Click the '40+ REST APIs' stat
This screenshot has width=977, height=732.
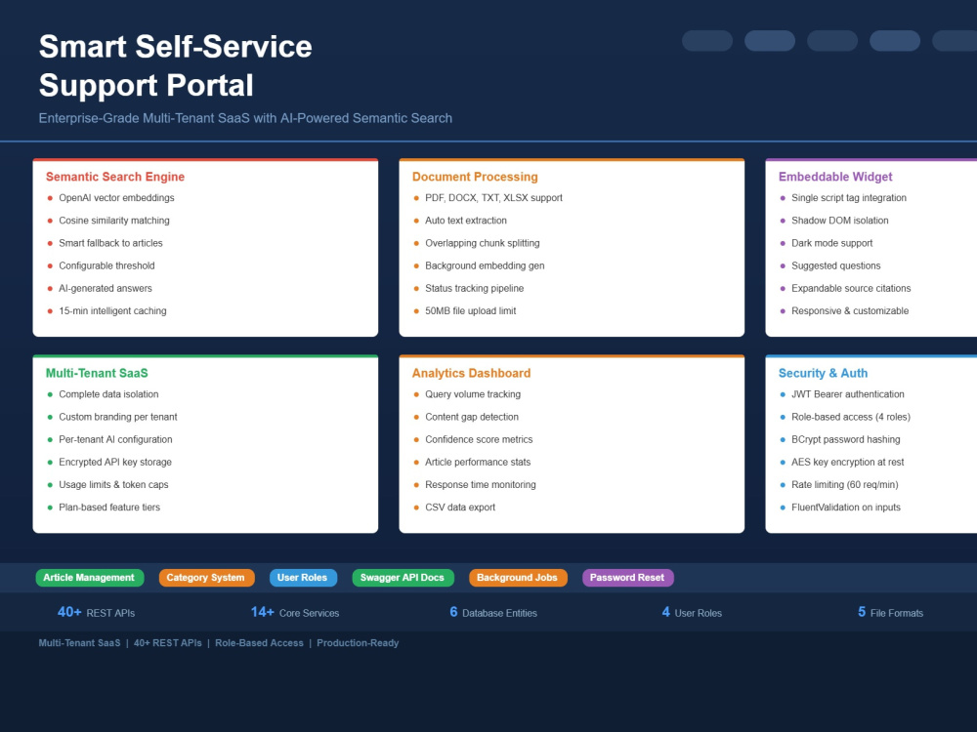click(x=96, y=613)
